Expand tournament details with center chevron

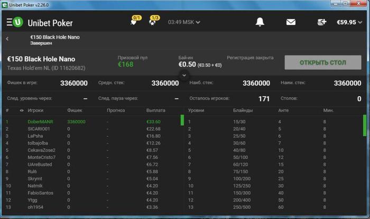pyautogui.click(x=184, y=75)
